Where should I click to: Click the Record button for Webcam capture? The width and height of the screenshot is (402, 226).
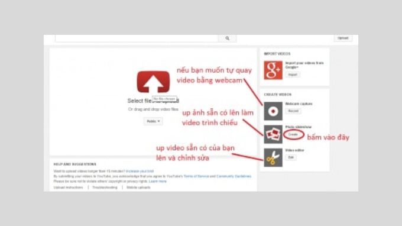(x=293, y=111)
